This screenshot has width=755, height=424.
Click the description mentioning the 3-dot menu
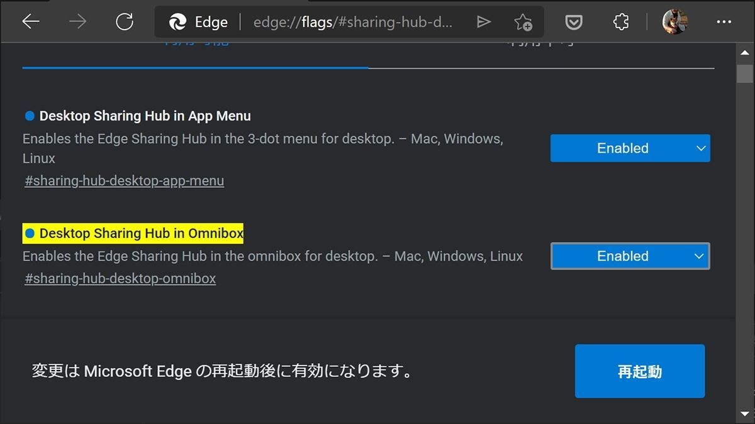pyautogui.click(x=263, y=148)
